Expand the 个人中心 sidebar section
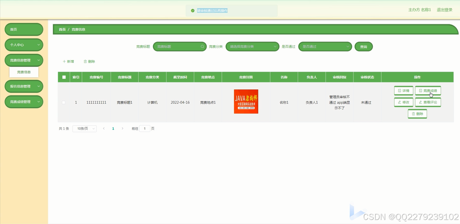Screen dimensions: 460x224 (x=24, y=45)
